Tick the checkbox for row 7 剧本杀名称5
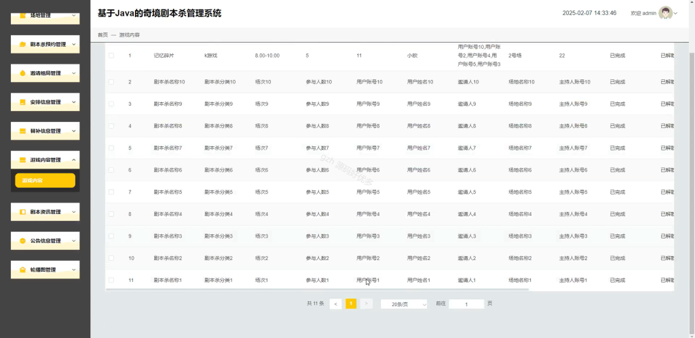695x338 pixels. pyautogui.click(x=111, y=192)
